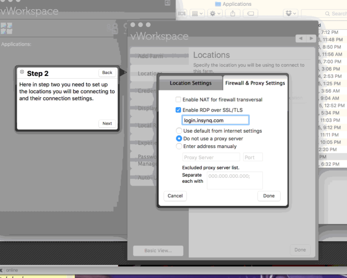The width and height of the screenshot is (347, 278).
Task: Click Cancel in the proxy dialog
Action: pos(175,196)
